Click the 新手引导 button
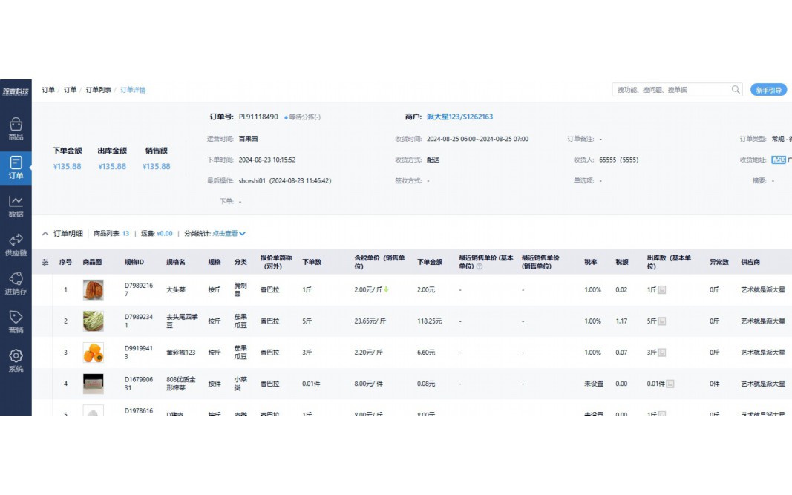 pos(768,90)
